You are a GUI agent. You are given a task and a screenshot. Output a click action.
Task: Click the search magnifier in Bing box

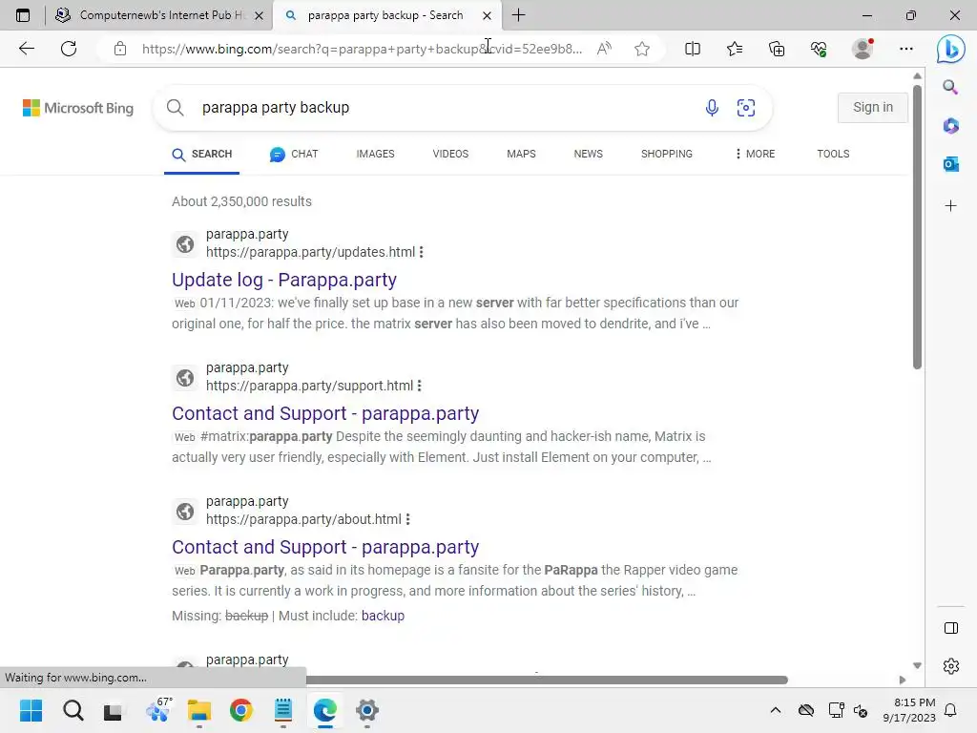click(x=176, y=108)
